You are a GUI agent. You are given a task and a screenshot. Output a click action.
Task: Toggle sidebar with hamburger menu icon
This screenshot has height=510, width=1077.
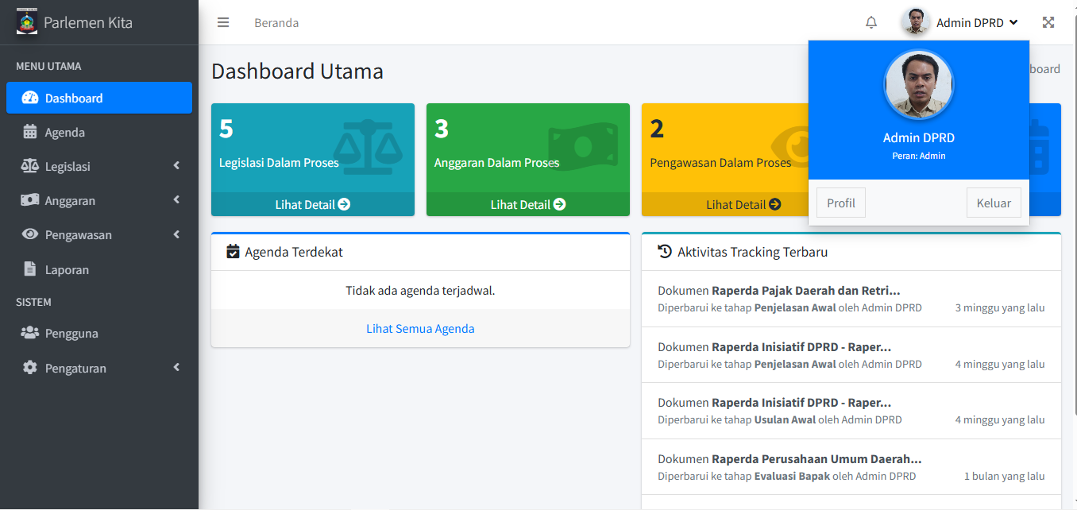click(x=223, y=22)
